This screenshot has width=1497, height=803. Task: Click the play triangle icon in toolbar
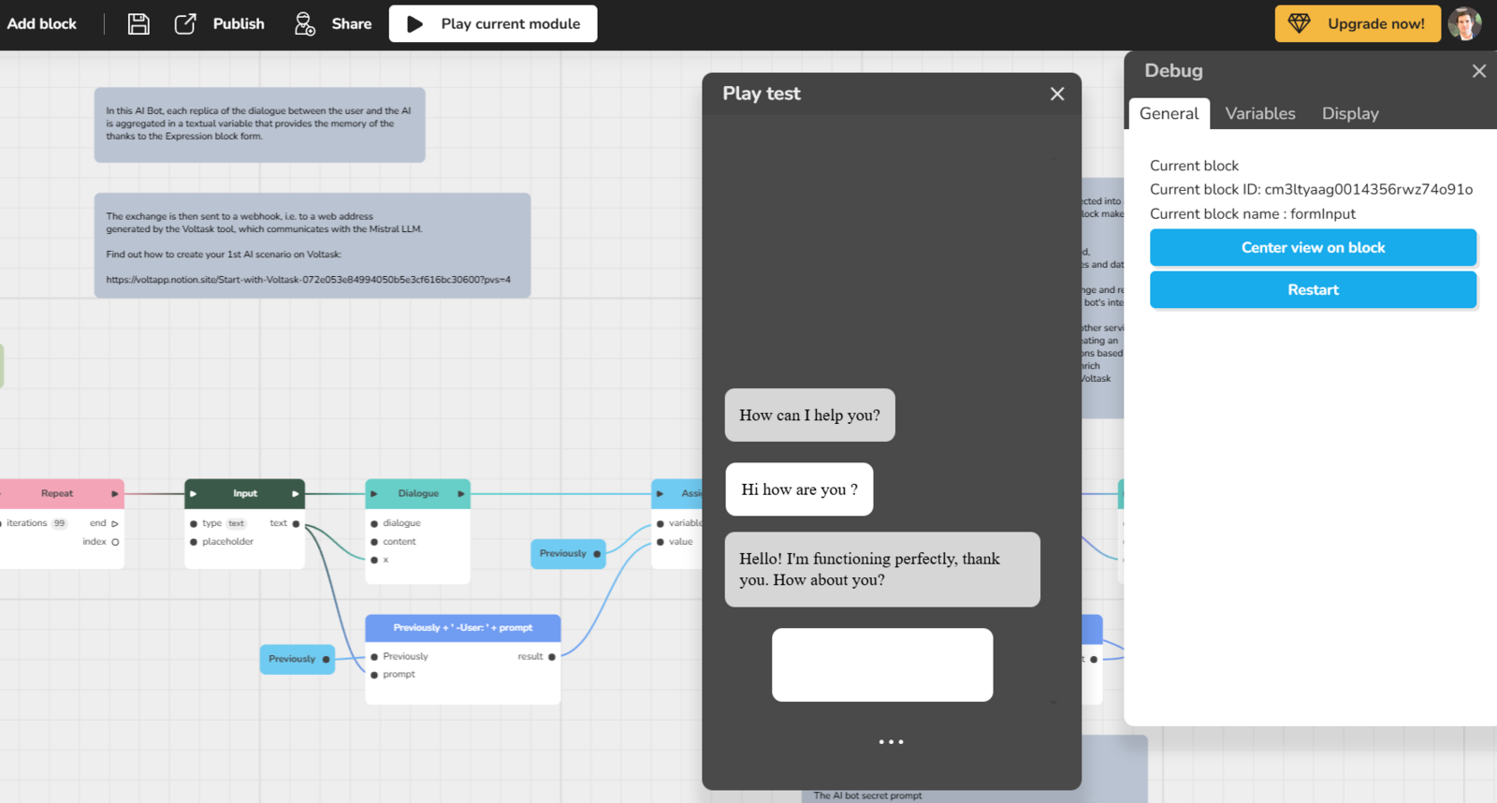(x=414, y=24)
